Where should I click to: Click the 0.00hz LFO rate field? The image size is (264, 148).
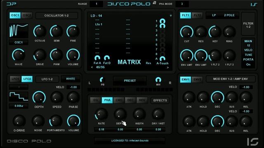point(19,106)
